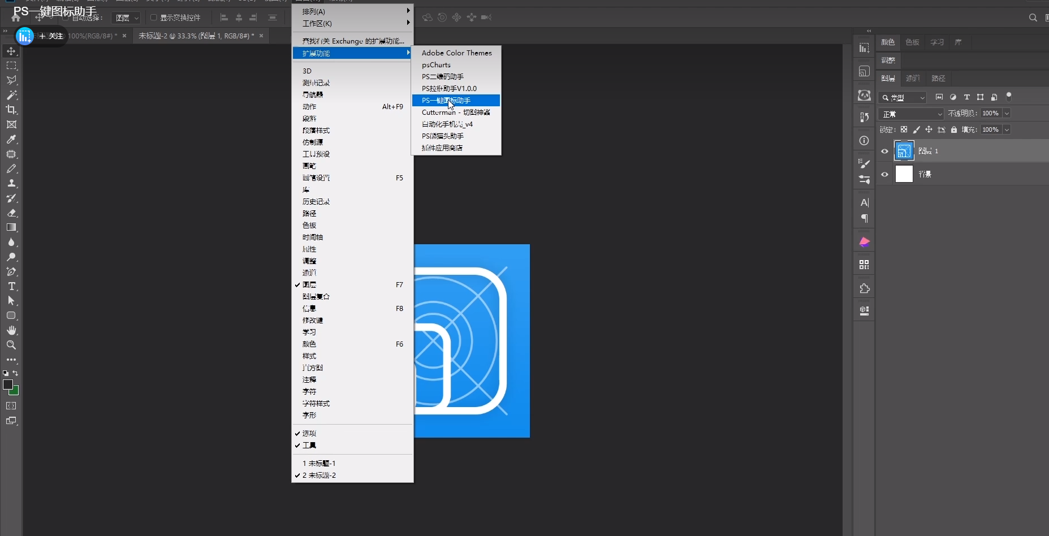Select the Eyedropper tool

pos(11,139)
